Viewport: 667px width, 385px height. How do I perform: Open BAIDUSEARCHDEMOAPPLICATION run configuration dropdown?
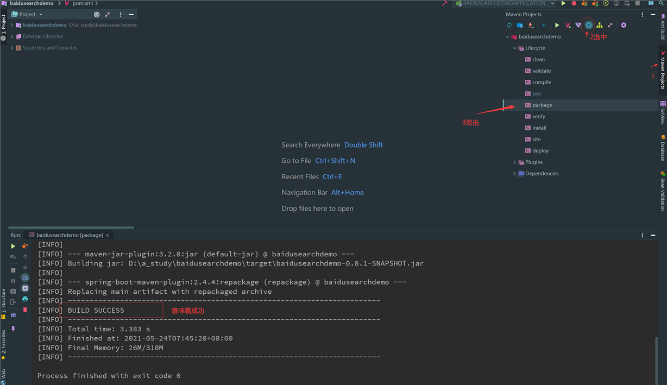[x=505, y=3]
